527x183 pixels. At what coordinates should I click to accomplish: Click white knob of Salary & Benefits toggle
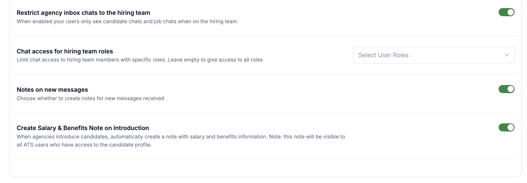pos(510,127)
